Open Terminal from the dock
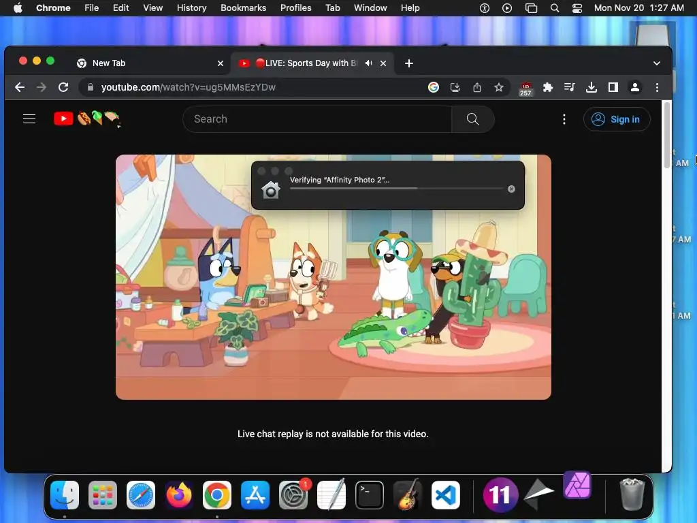Image resolution: width=697 pixels, height=523 pixels. pyautogui.click(x=370, y=494)
